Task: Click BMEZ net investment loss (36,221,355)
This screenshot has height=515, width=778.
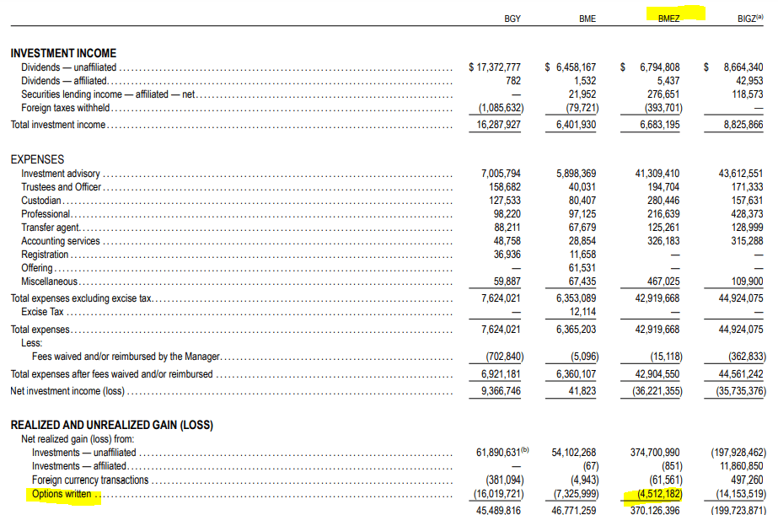Action: click(657, 391)
